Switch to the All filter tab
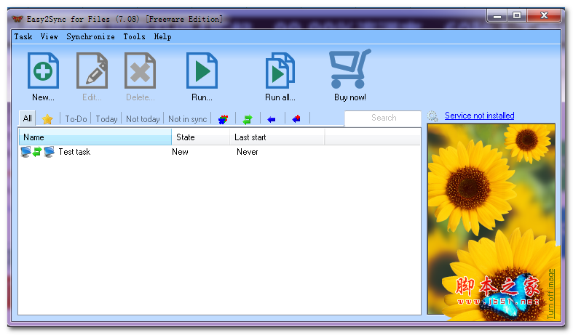 (28, 118)
